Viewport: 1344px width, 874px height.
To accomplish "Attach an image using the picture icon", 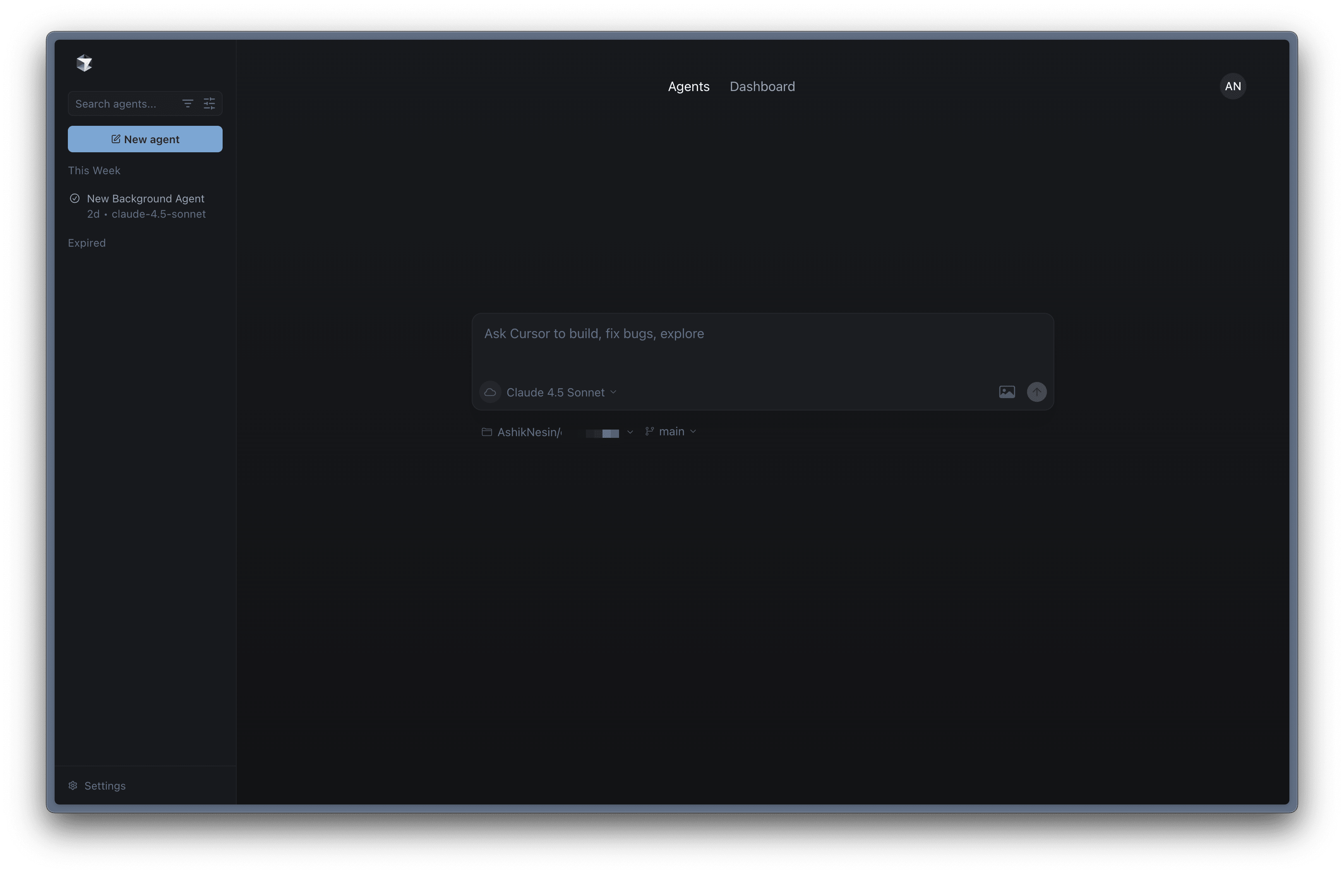I will point(1007,392).
